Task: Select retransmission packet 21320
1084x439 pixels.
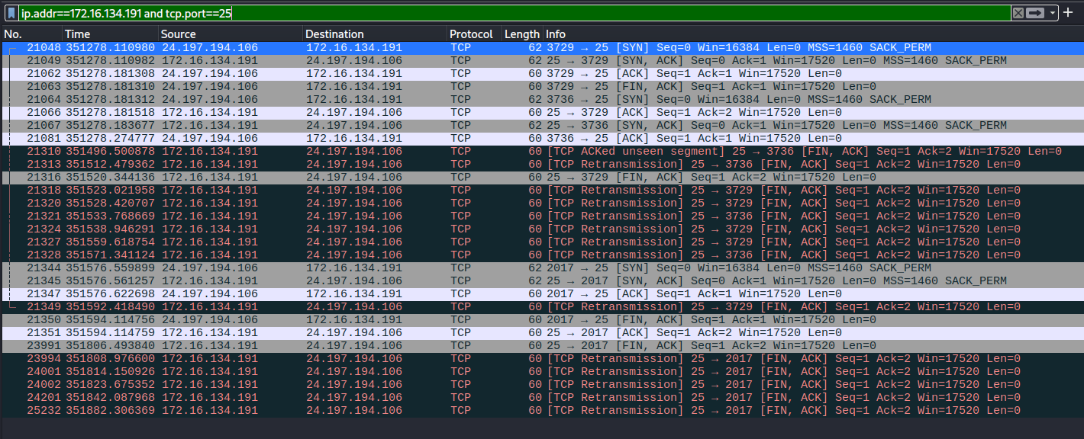Action: pos(542,203)
